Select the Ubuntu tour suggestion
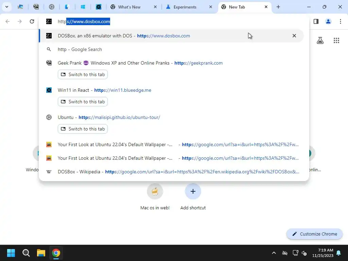This screenshot has width=348, height=261. pos(171,117)
